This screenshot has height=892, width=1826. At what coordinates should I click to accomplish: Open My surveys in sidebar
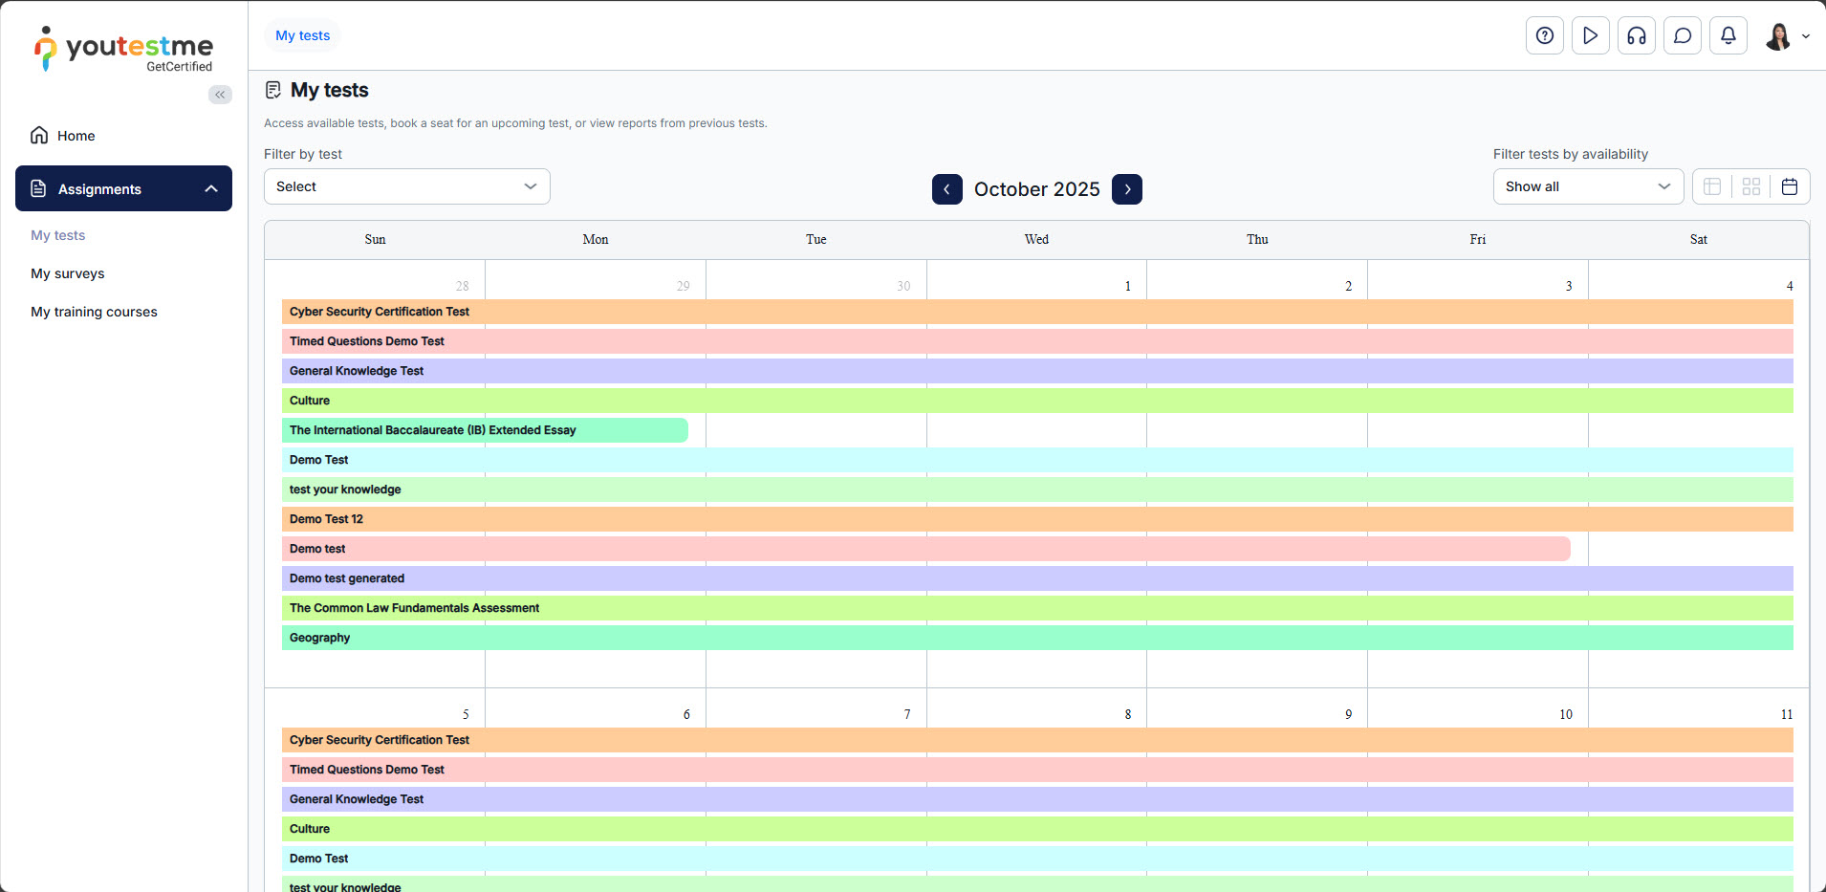click(x=68, y=273)
